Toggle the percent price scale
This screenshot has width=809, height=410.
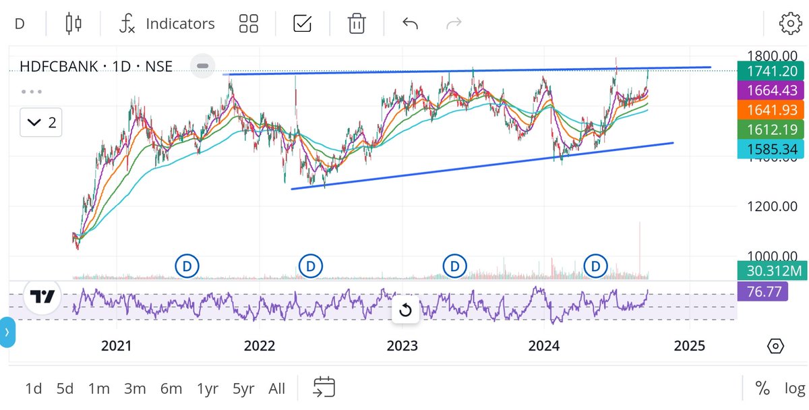[x=762, y=388]
